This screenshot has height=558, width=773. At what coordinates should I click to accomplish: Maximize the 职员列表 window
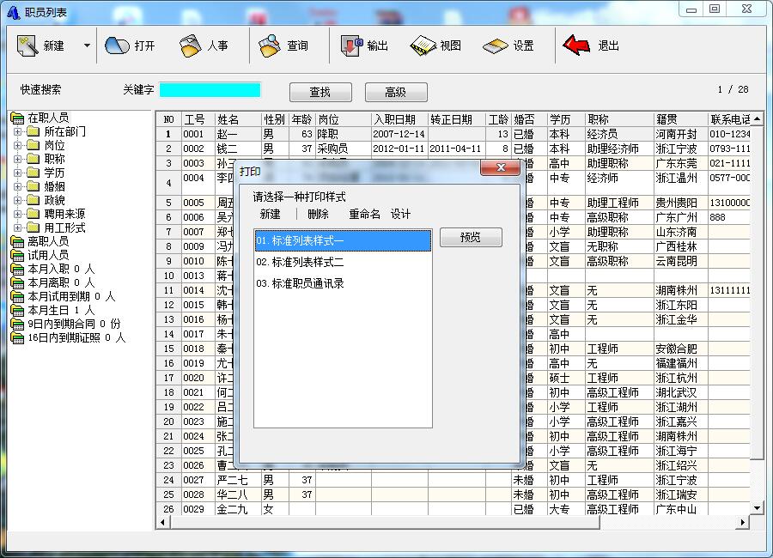(x=715, y=9)
